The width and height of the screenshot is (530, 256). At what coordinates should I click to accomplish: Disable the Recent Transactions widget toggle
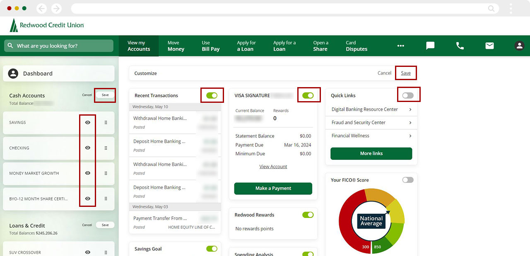pos(212,95)
